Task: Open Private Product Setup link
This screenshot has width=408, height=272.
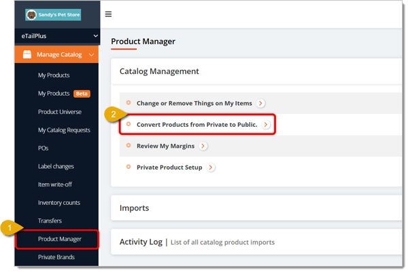Action: [x=169, y=168]
